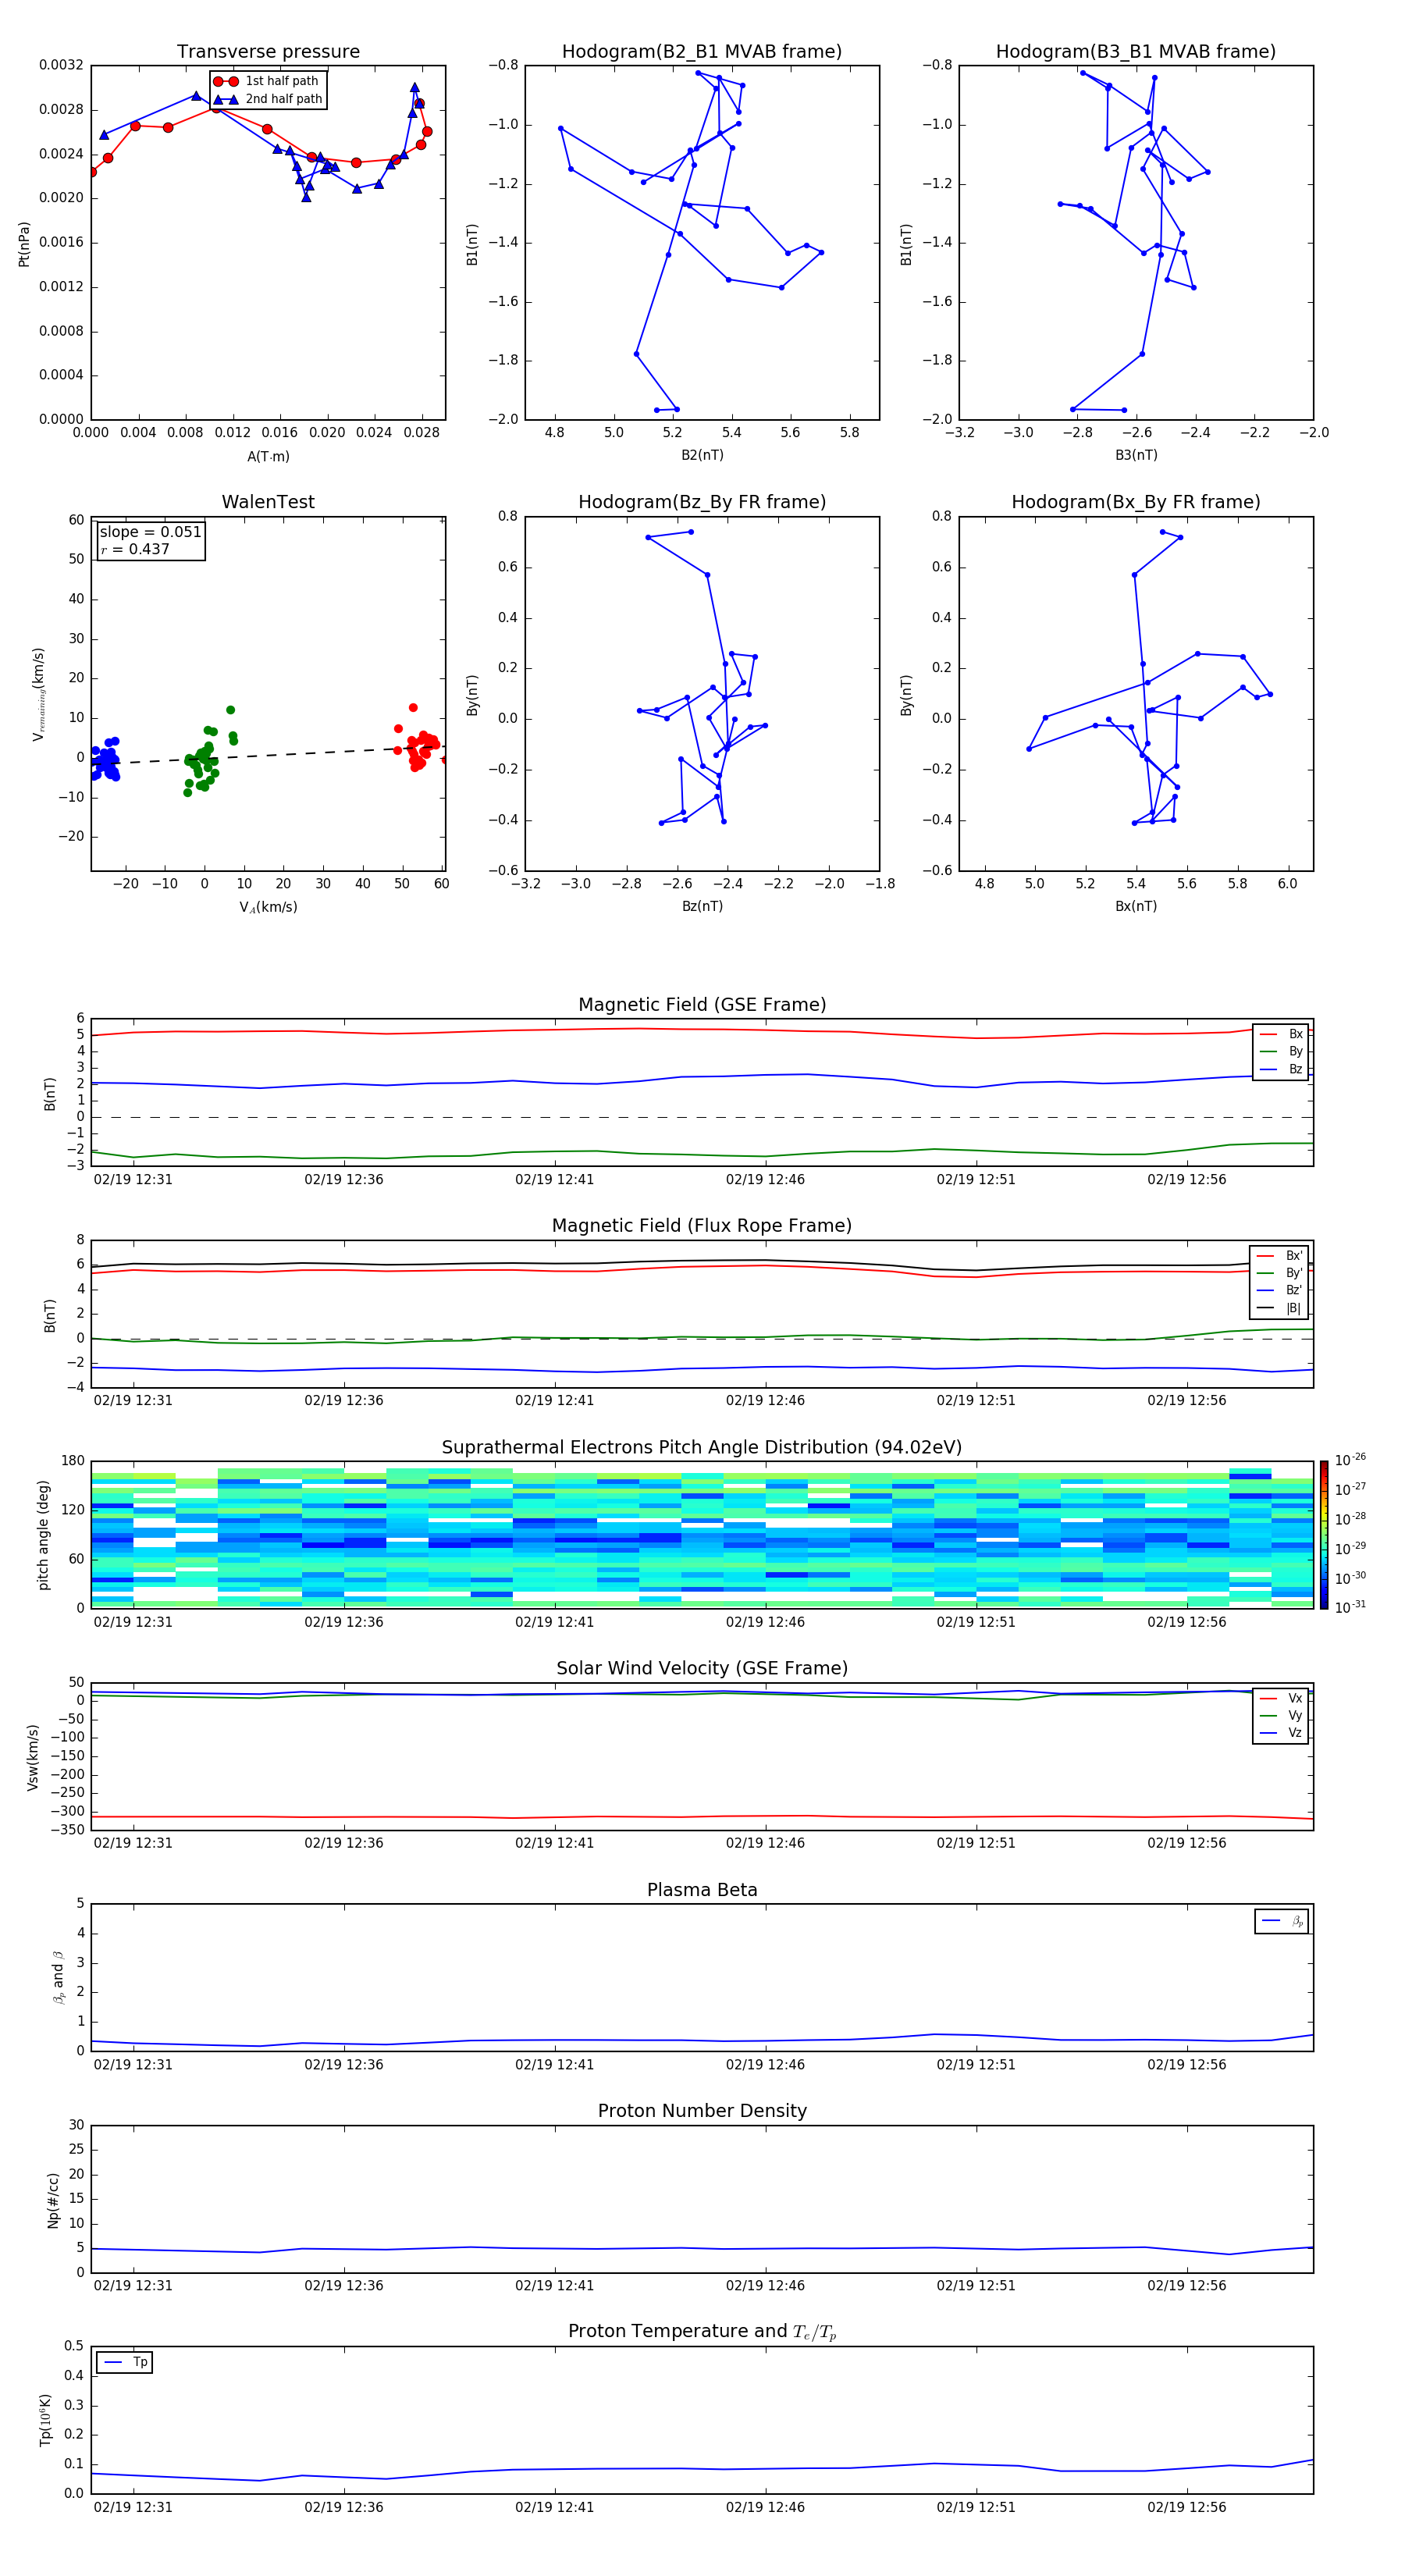Click the 'Suprathermal Electrons Pitch Angle Distribution' title
Image resolution: width=1405 pixels, height=2576 pixels.
702,1448
